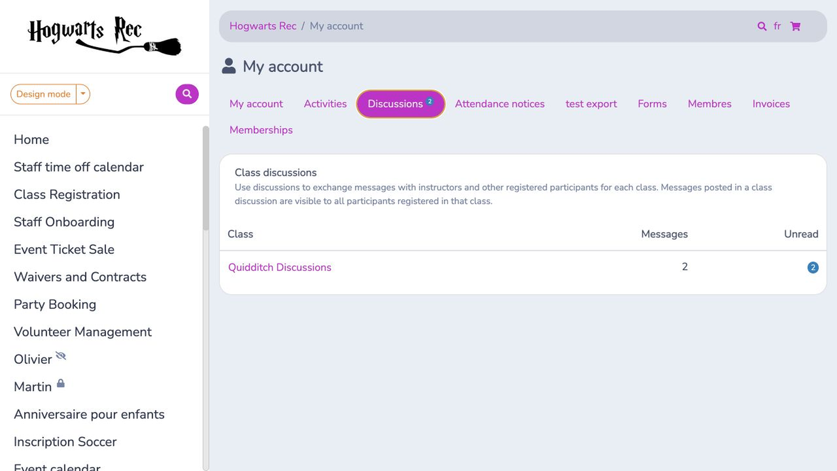Open the shopping cart icon

pos(795,26)
